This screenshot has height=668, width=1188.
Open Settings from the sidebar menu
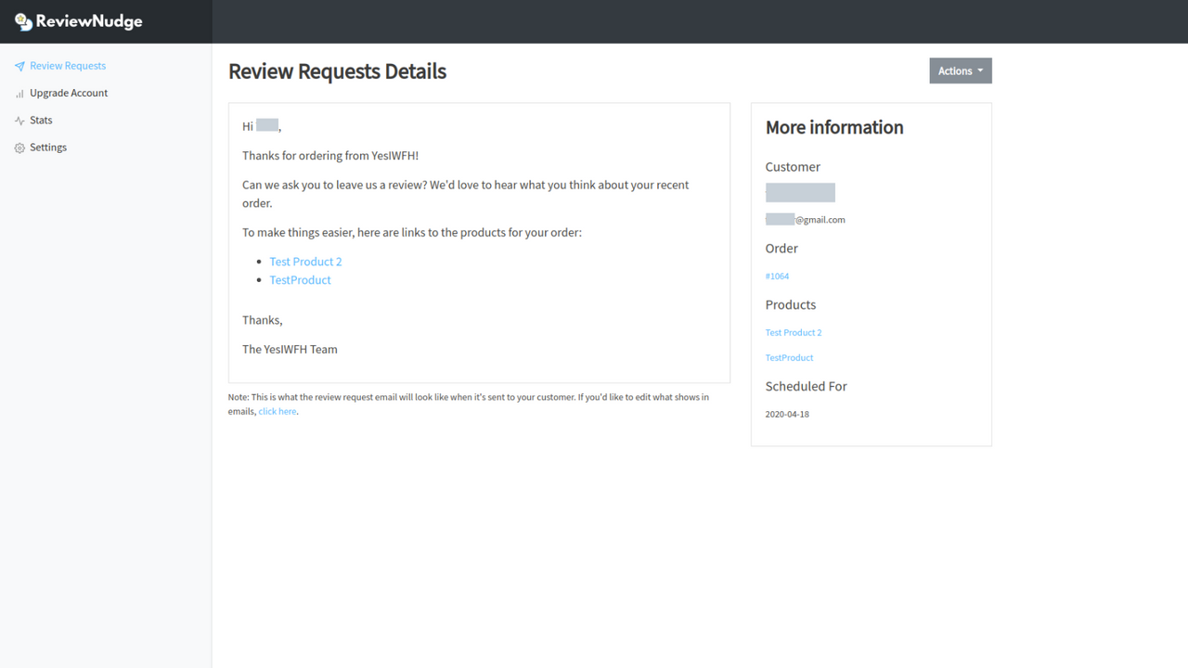point(47,147)
